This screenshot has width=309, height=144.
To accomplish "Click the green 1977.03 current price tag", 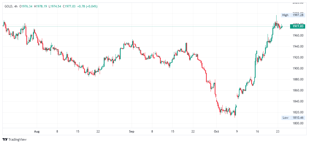I will [298, 26].
